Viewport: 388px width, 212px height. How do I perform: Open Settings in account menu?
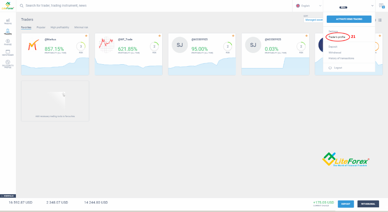click(333, 31)
